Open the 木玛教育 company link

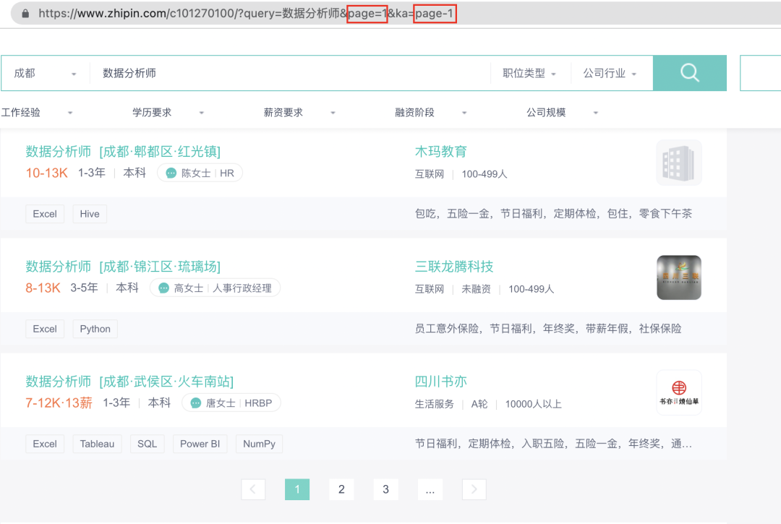coord(440,152)
